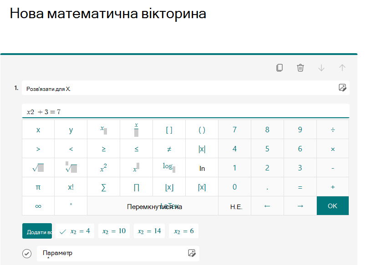Insert the ceiling function key
This screenshot has height=265, width=366.
tap(202, 187)
